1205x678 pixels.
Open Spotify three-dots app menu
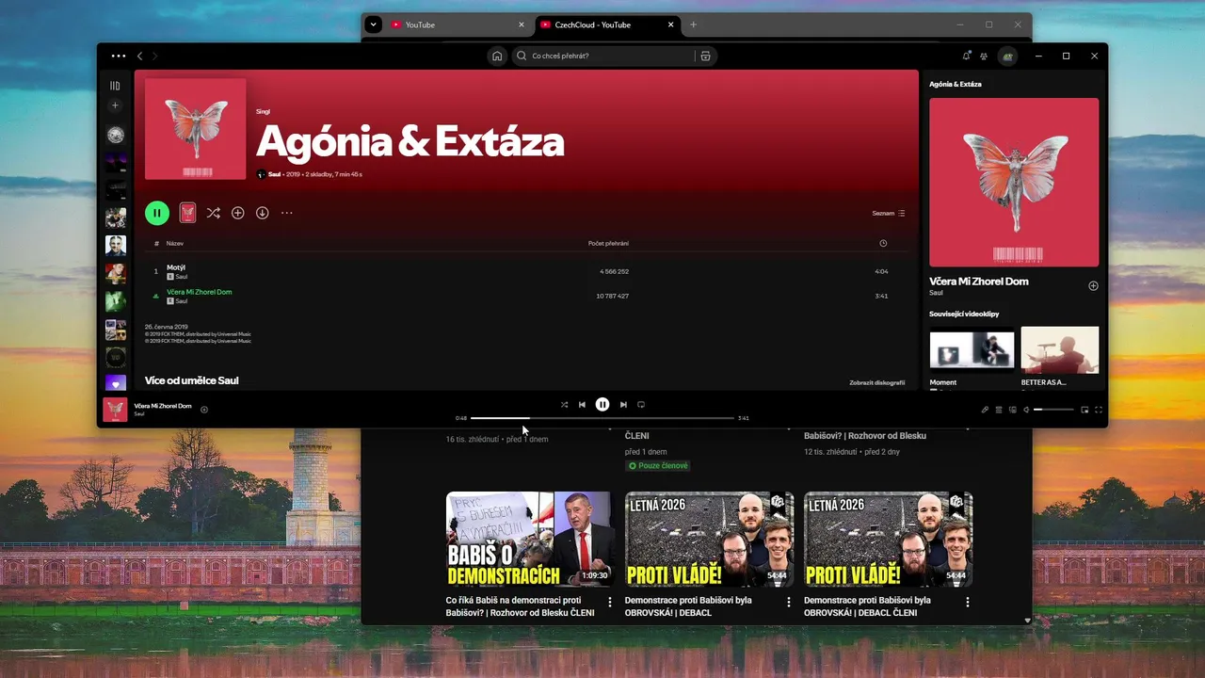pyautogui.click(x=118, y=56)
